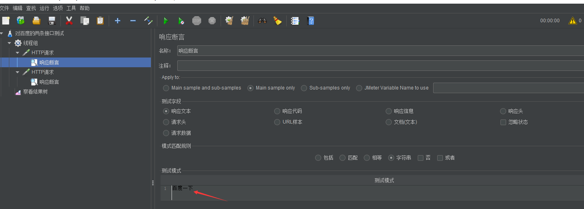Click the blue minus collapse-all icon
Screen dimensions: 584x209
coord(133,21)
